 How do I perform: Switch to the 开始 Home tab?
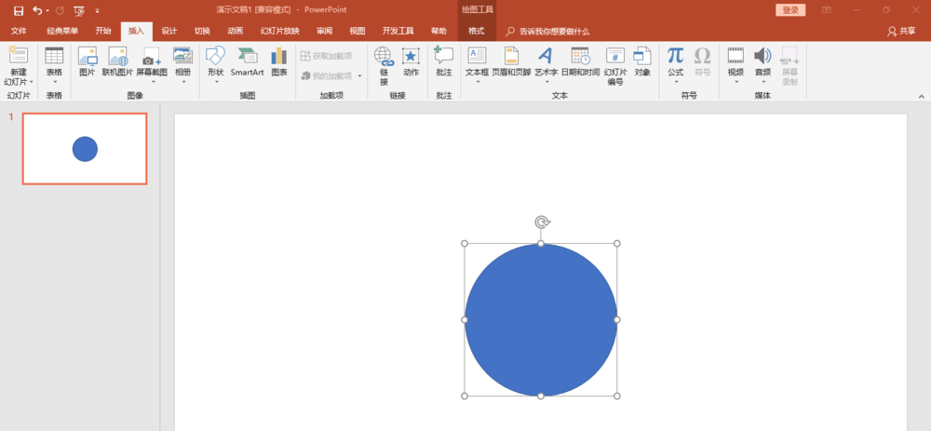point(103,31)
